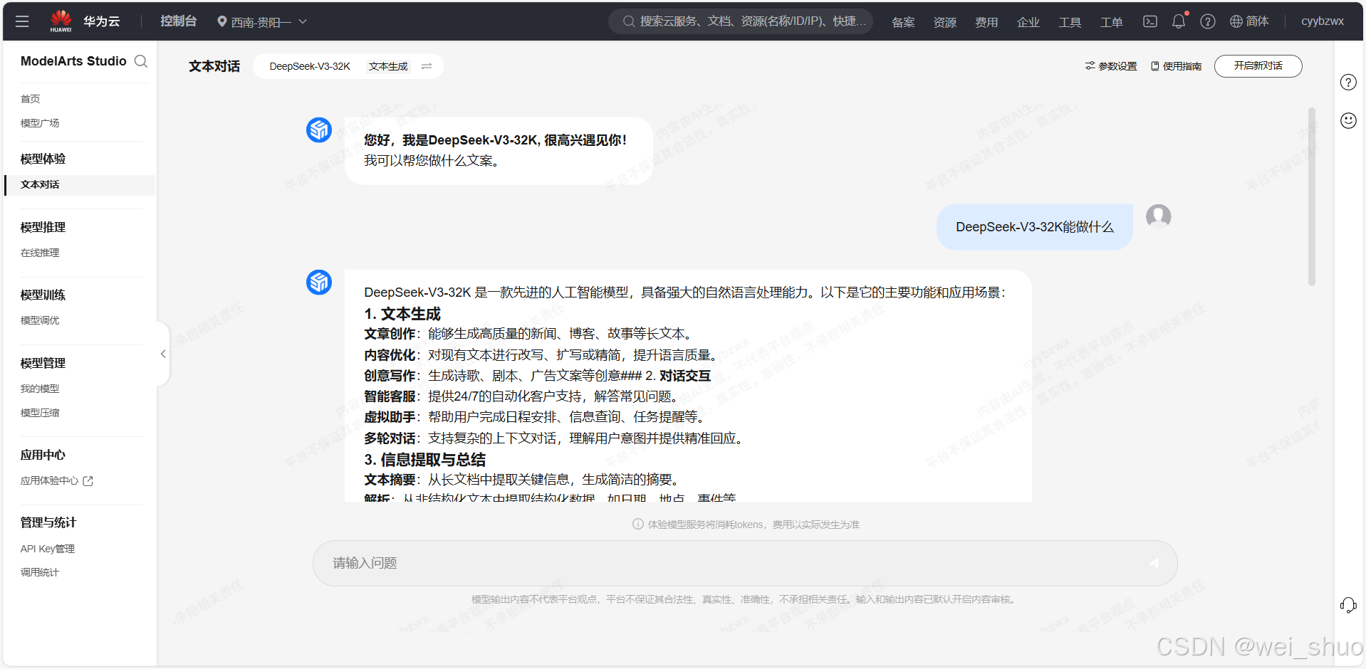Open the 费用 menu
Image resolution: width=1366 pixels, height=669 pixels.
tap(986, 22)
